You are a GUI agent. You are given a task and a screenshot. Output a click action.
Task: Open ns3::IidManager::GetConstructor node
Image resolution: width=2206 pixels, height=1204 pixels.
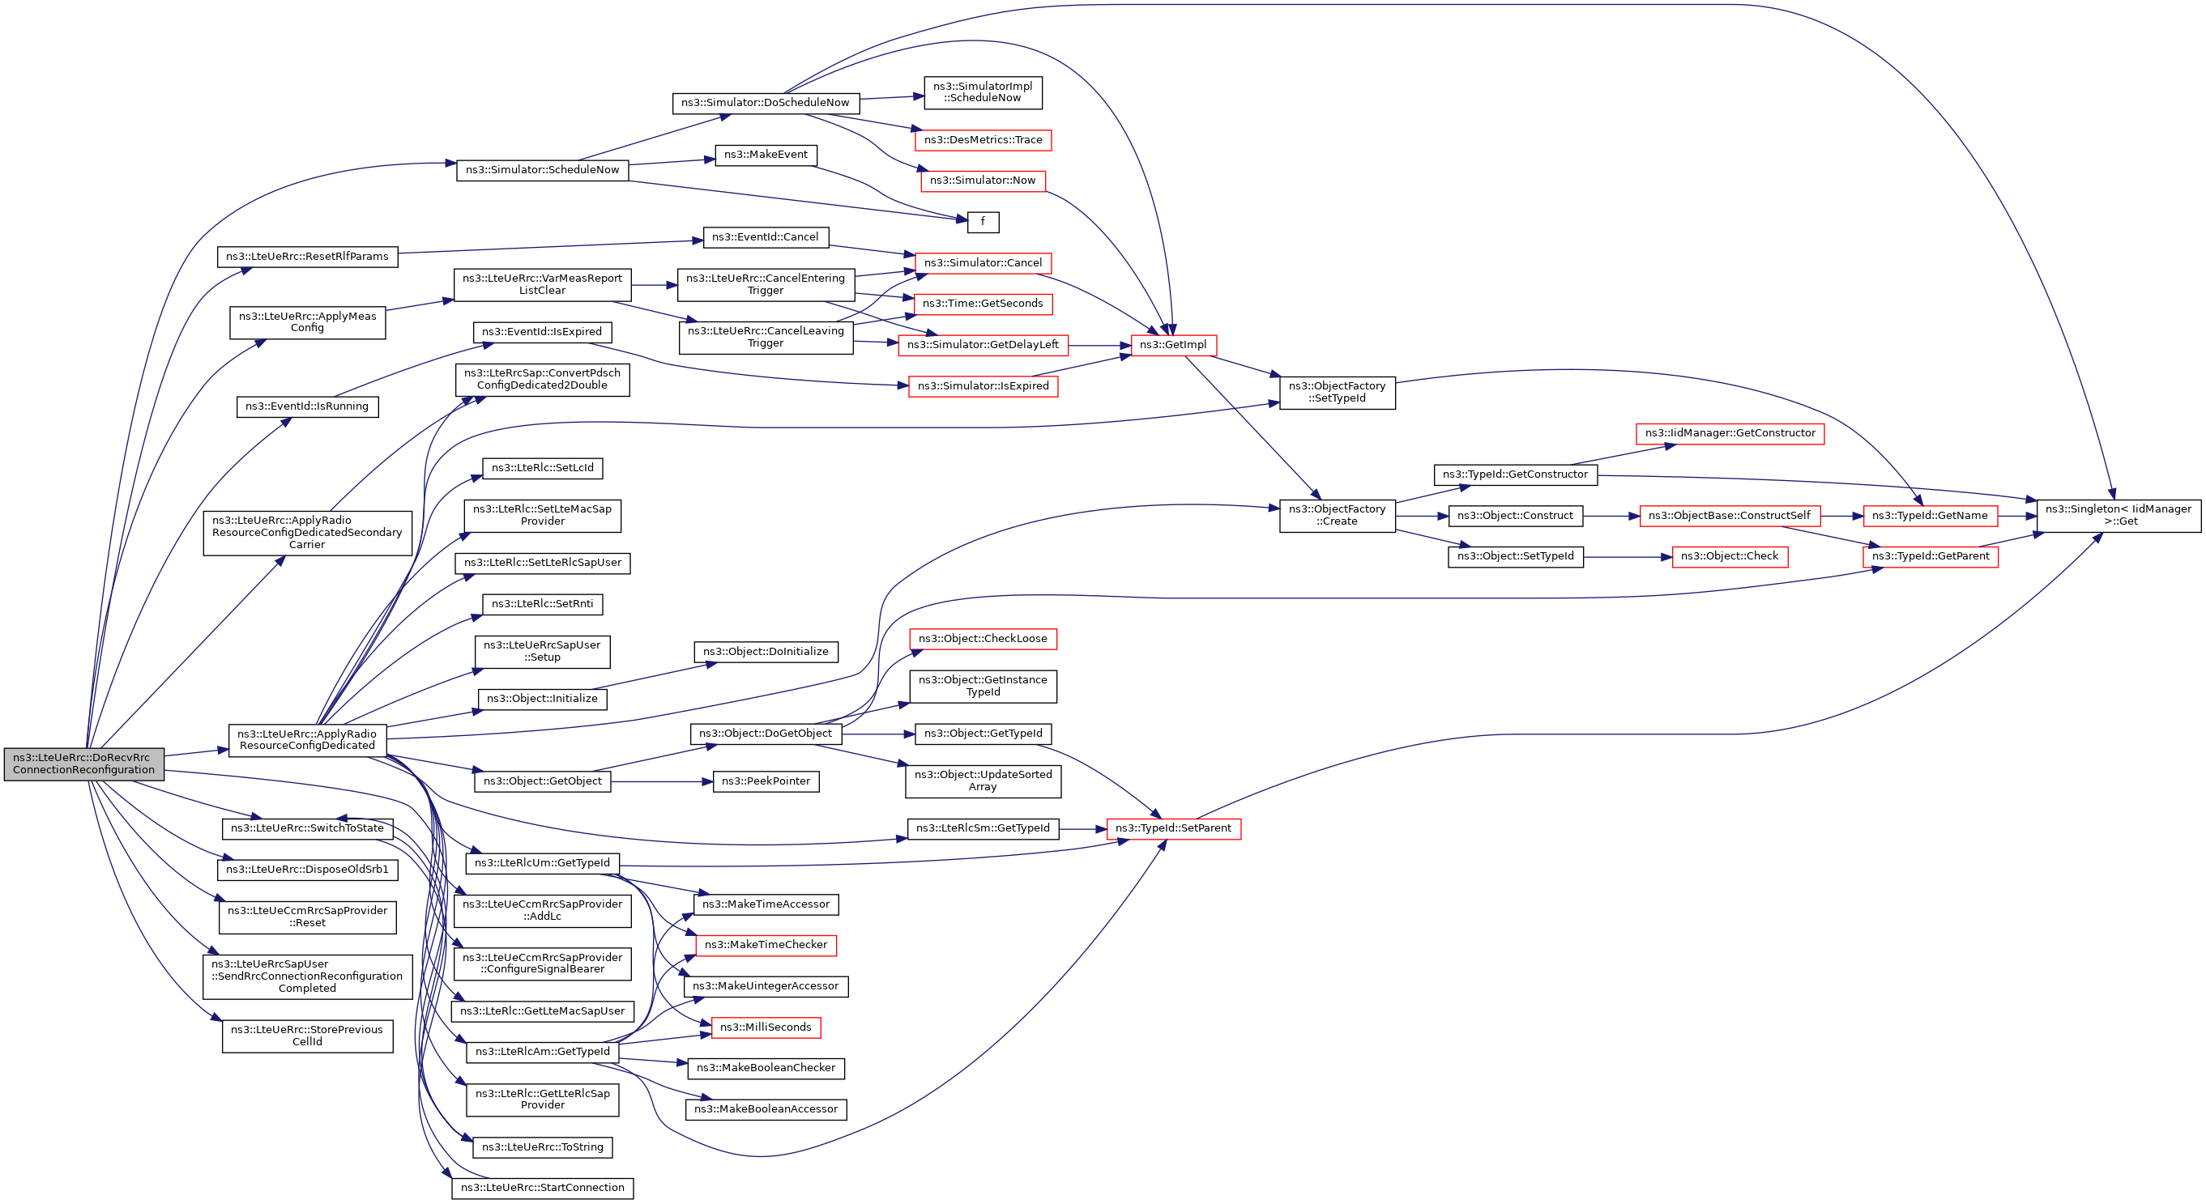[1729, 433]
